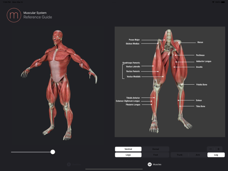The image size is (228, 171).
Task: Choose the Trunk body region
Action: click(x=180, y=155)
